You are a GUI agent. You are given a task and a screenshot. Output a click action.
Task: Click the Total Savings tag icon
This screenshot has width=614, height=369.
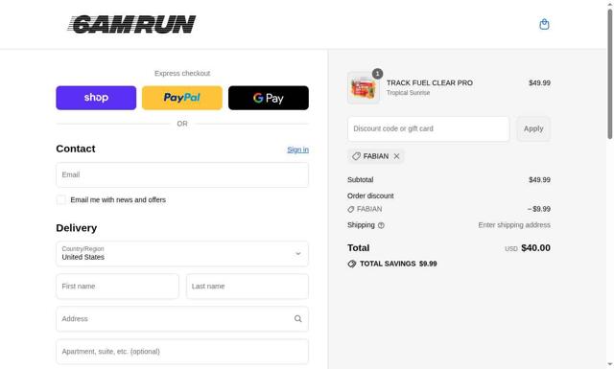352,264
